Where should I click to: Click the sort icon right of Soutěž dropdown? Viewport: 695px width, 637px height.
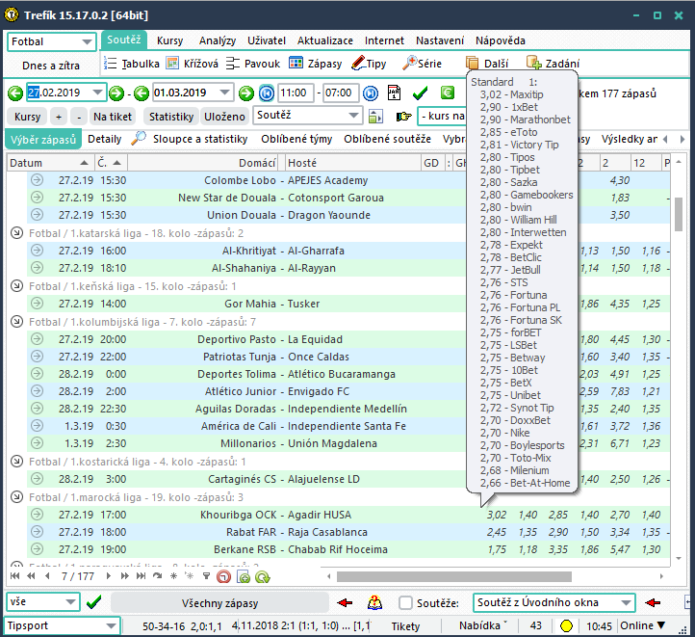tap(375, 117)
